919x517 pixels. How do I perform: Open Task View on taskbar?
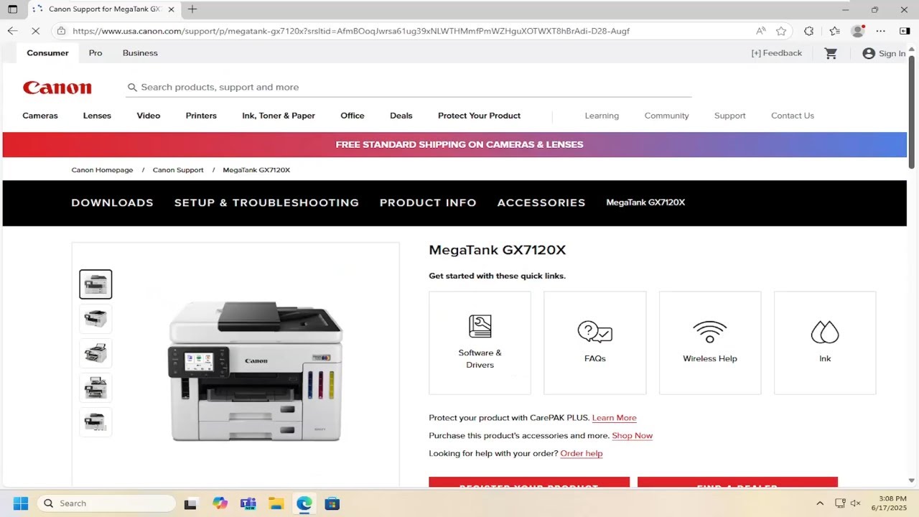coord(190,503)
